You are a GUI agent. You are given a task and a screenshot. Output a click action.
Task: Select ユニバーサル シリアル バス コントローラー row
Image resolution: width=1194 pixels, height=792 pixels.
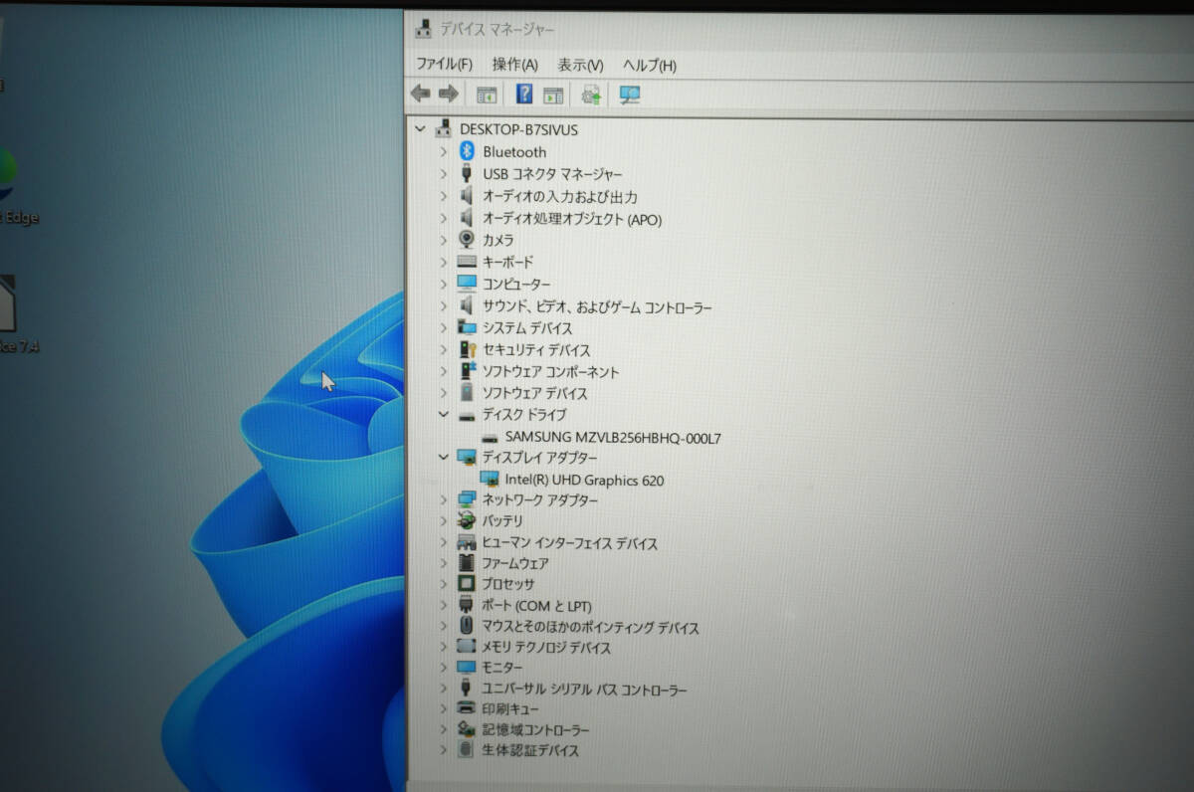(x=585, y=689)
